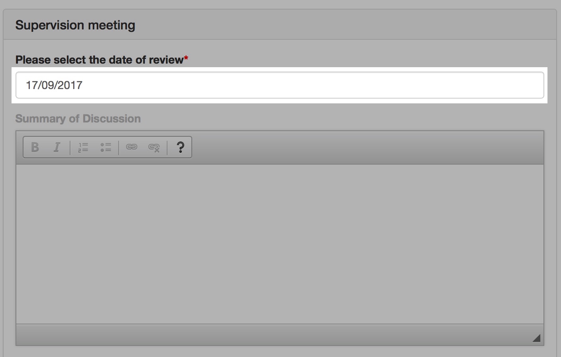Toggle italic formatting in the editor

pyautogui.click(x=57, y=147)
